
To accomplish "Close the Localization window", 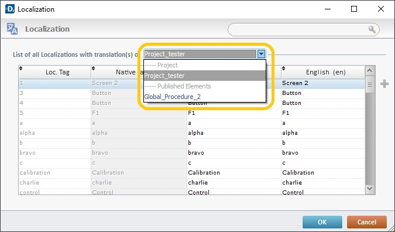I will [381, 9].
